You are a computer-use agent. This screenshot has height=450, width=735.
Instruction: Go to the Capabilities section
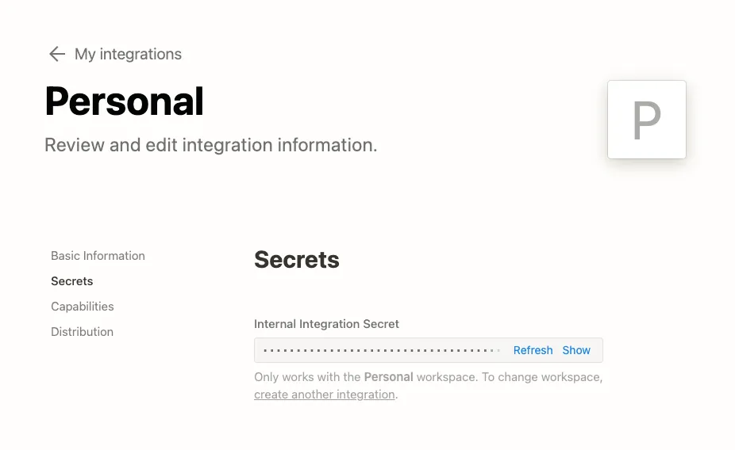pyautogui.click(x=82, y=307)
